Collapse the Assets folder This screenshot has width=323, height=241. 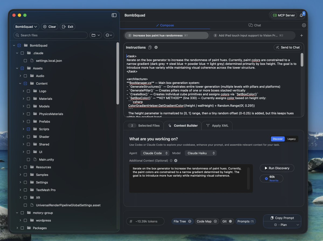[17, 68]
